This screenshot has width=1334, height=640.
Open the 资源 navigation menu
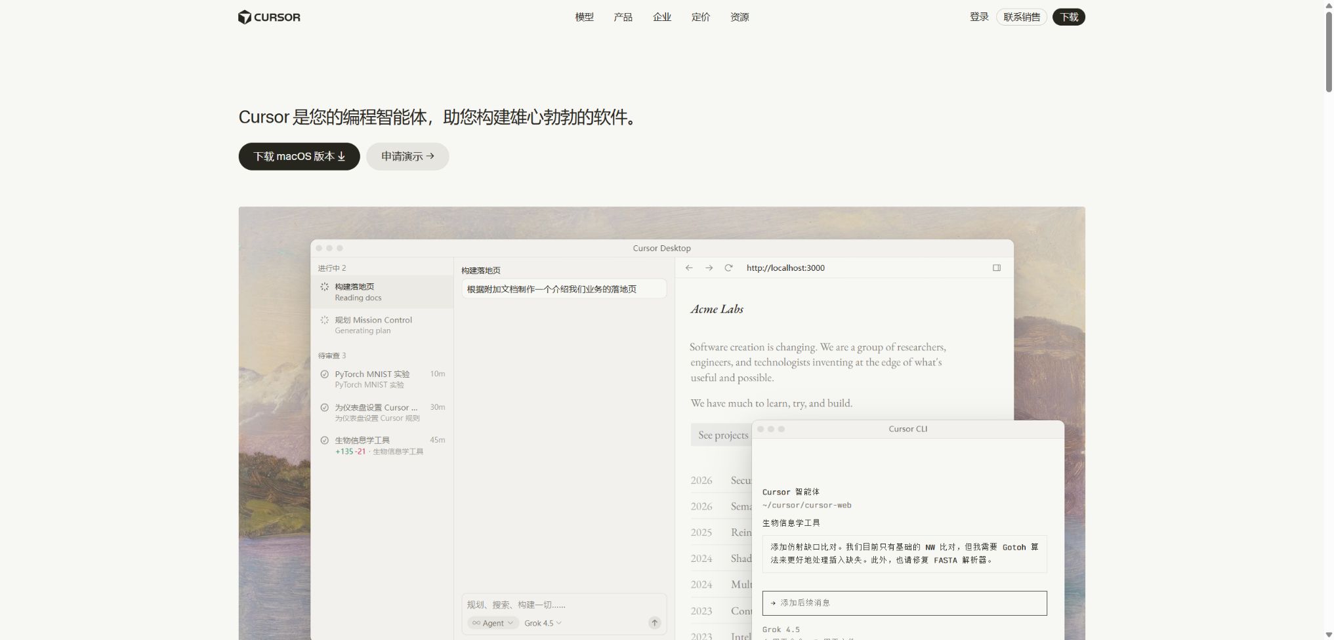coord(740,17)
